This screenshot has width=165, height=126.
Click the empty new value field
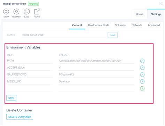pyautogui.click(x=96, y=88)
